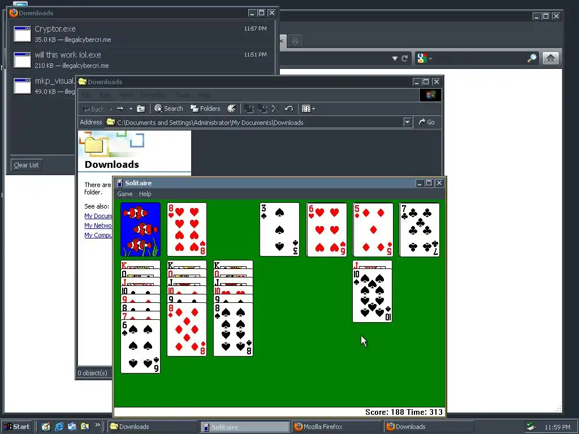Select the 8 of diamonds tableau card
The image size is (579, 434).
point(187,329)
